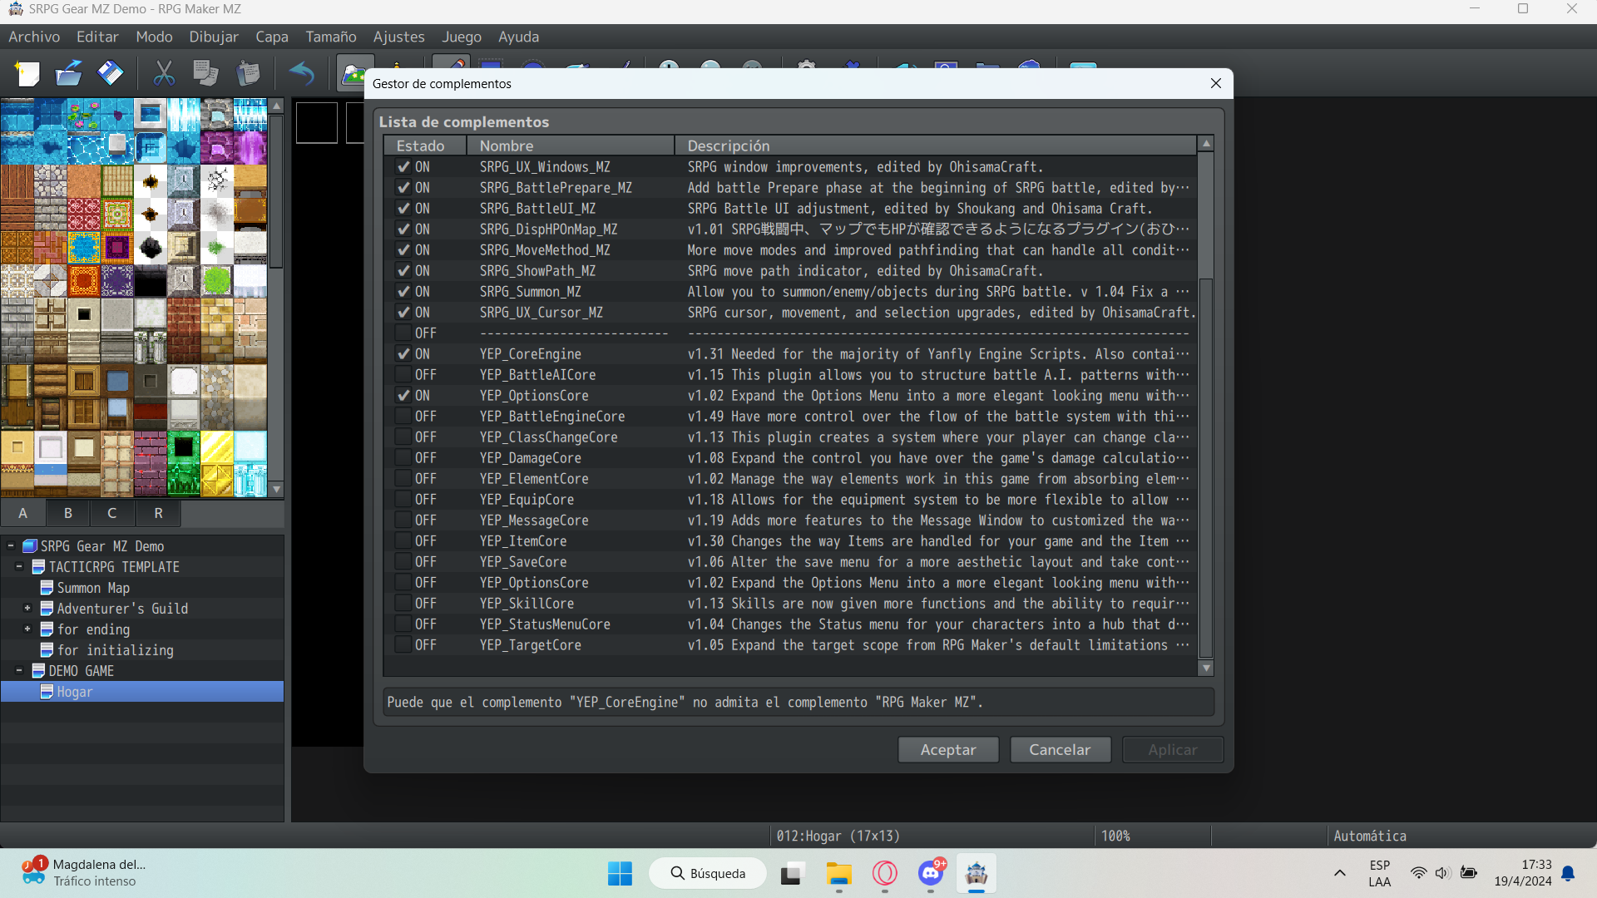Open Discord from the taskbar
The height and width of the screenshot is (898, 1597).
pos(931,873)
